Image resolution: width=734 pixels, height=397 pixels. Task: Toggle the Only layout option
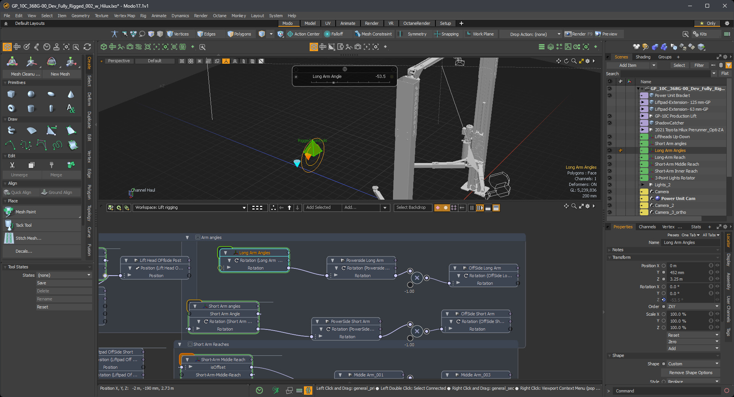pos(707,23)
